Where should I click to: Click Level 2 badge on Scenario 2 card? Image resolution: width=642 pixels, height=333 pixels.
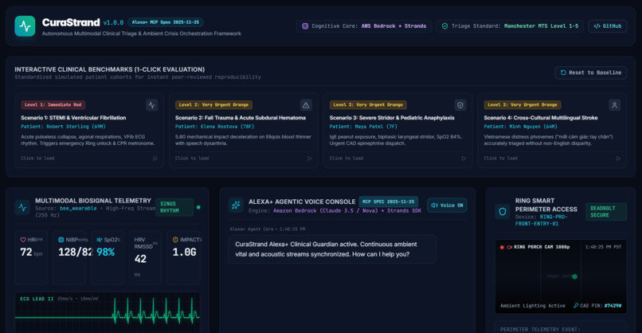tap(213, 105)
